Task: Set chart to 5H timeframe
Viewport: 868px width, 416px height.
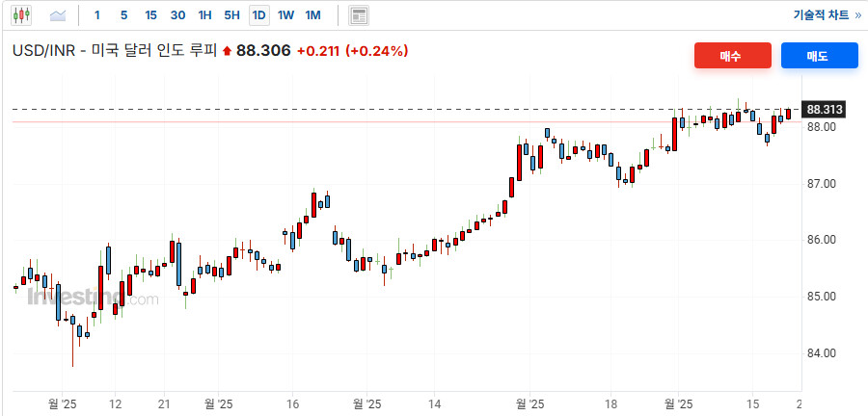Action: [x=231, y=15]
